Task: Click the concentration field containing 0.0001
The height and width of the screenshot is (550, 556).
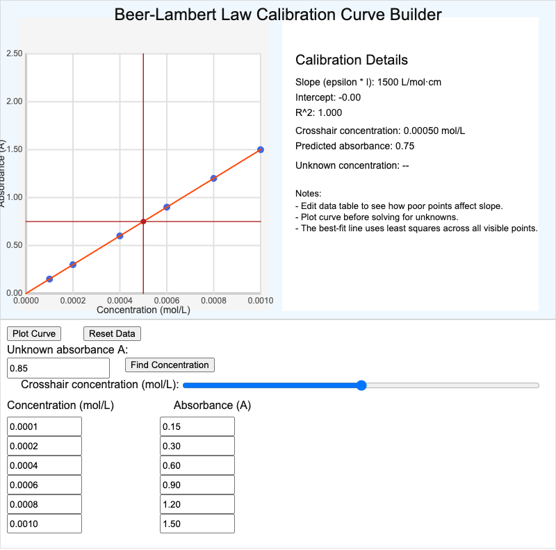Action: click(44, 426)
